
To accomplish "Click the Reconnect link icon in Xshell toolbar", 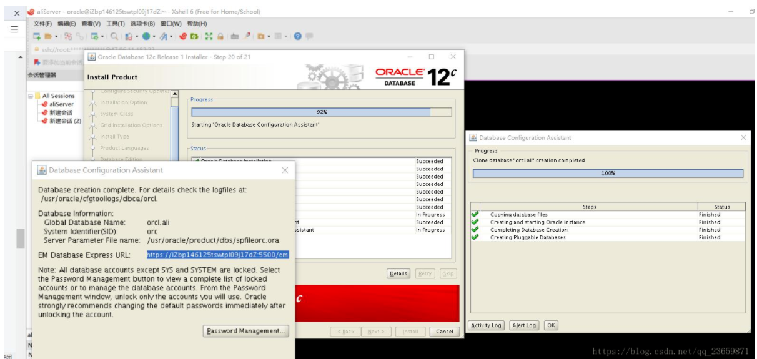I will point(79,36).
